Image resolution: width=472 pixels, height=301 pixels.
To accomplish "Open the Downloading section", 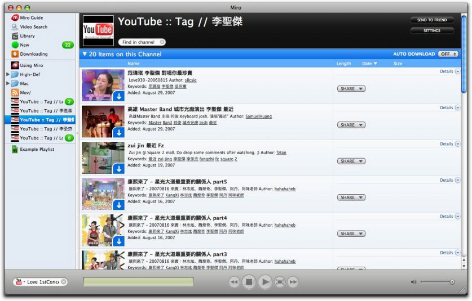I will pos(33,54).
